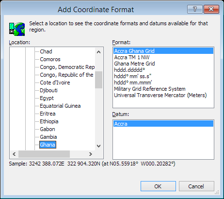
Task: Select Chad in the Location tree
Action: pyautogui.click(x=46, y=51)
